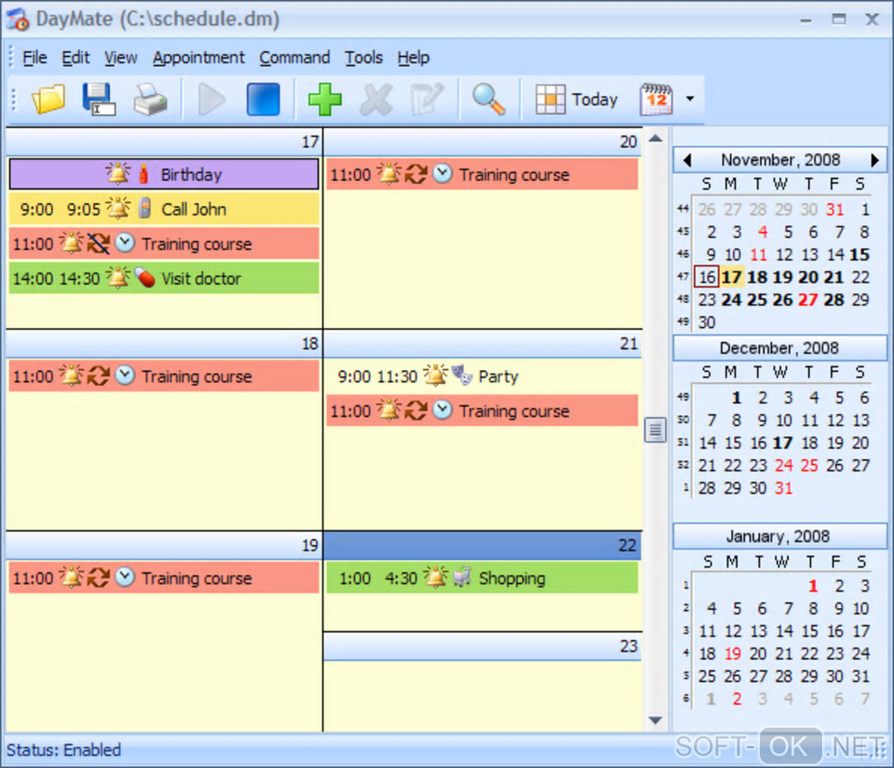Screen dimensions: 894x768
Task: Click the Save floppy disk icon
Action: 98,99
